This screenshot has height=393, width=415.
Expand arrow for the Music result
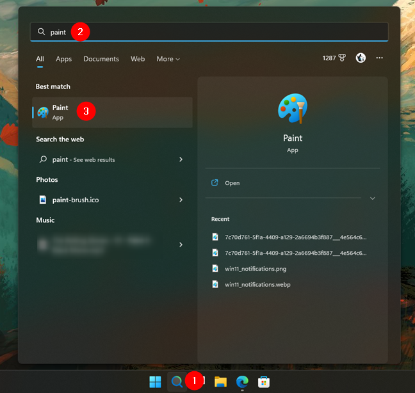pyautogui.click(x=181, y=245)
